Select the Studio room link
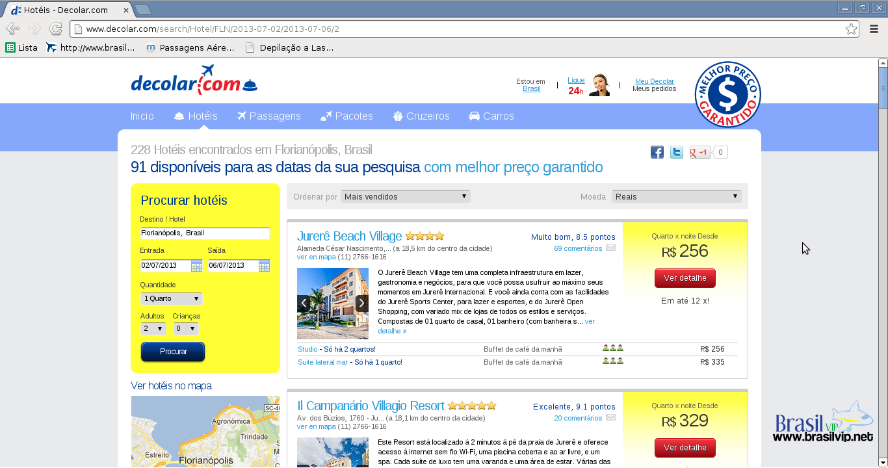This screenshot has height=468, width=888. (x=307, y=349)
